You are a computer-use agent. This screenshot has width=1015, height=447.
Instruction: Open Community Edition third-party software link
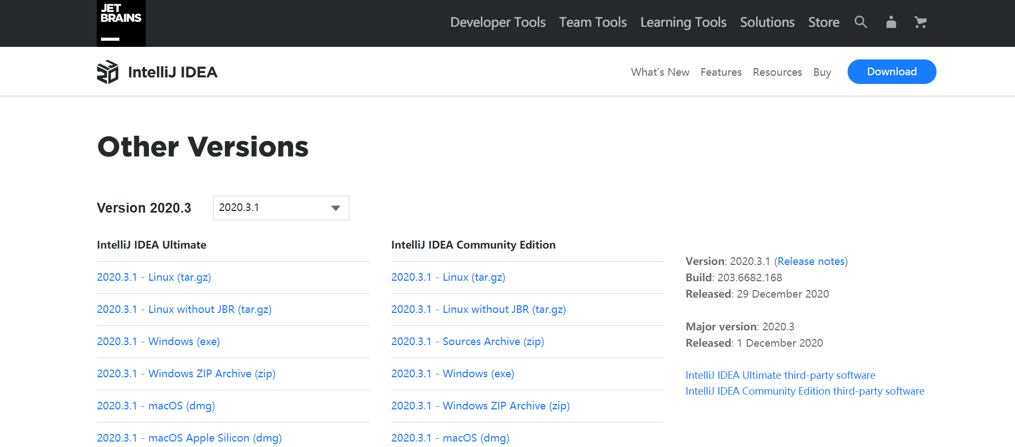[805, 391]
